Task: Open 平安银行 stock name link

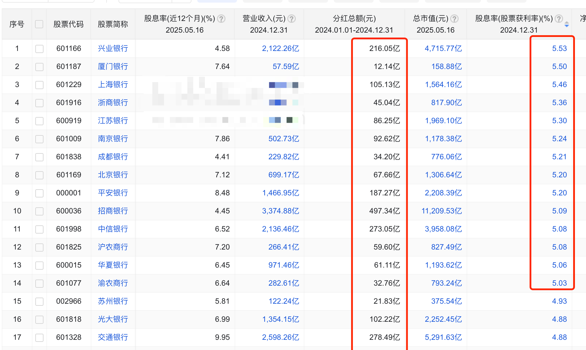Action: coord(113,193)
